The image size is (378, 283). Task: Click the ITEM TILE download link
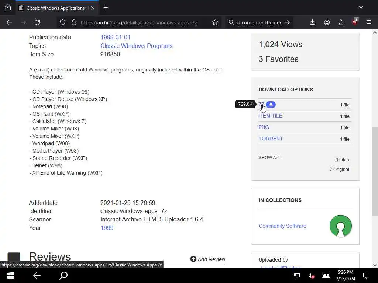(270, 116)
